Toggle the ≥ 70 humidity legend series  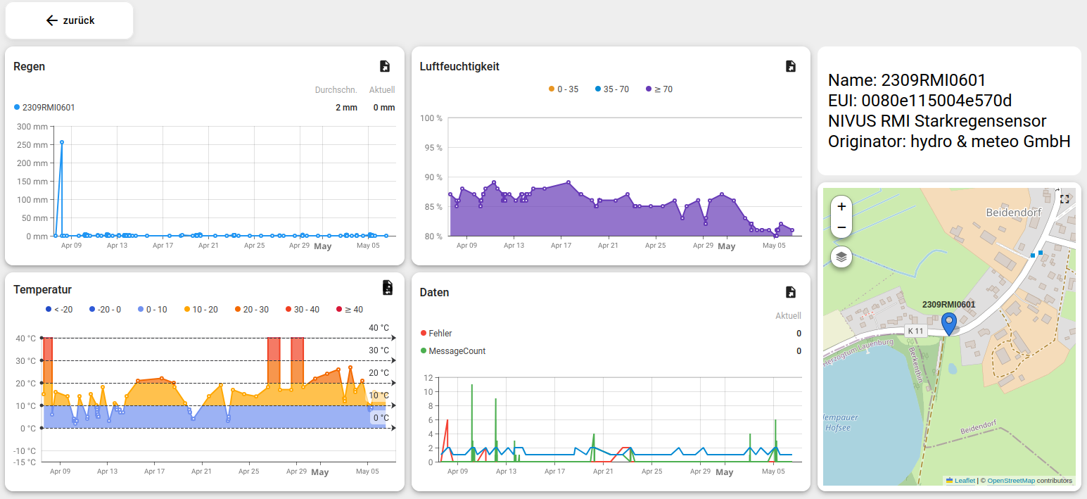(659, 89)
